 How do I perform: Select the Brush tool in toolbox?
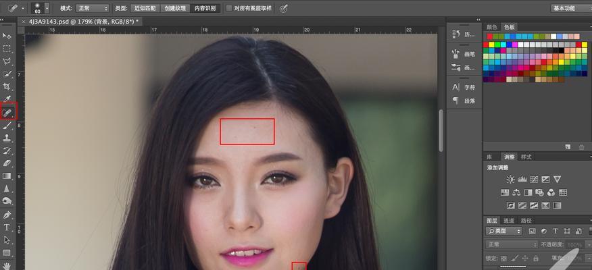(x=7, y=126)
